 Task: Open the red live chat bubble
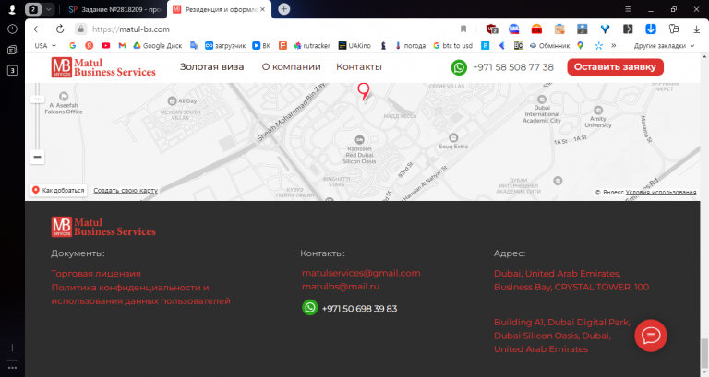coord(650,336)
